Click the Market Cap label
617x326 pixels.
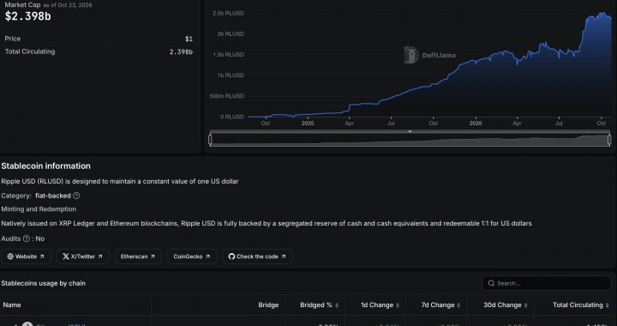22,5
